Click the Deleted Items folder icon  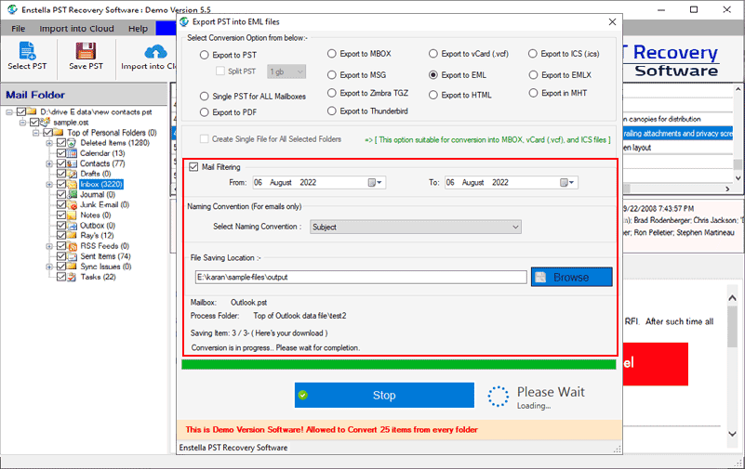click(x=73, y=143)
